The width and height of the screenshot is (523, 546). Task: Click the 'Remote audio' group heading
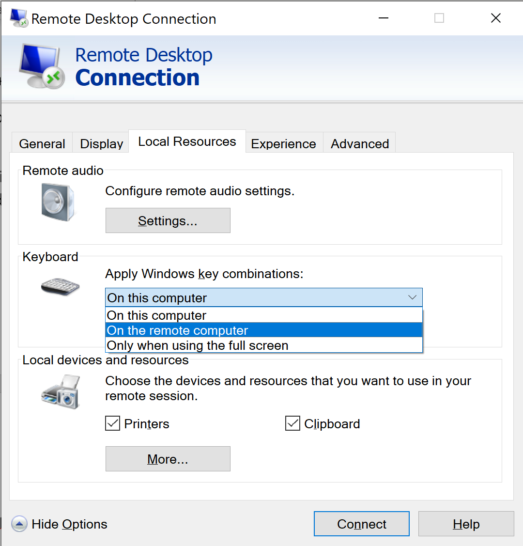[x=63, y=171]
